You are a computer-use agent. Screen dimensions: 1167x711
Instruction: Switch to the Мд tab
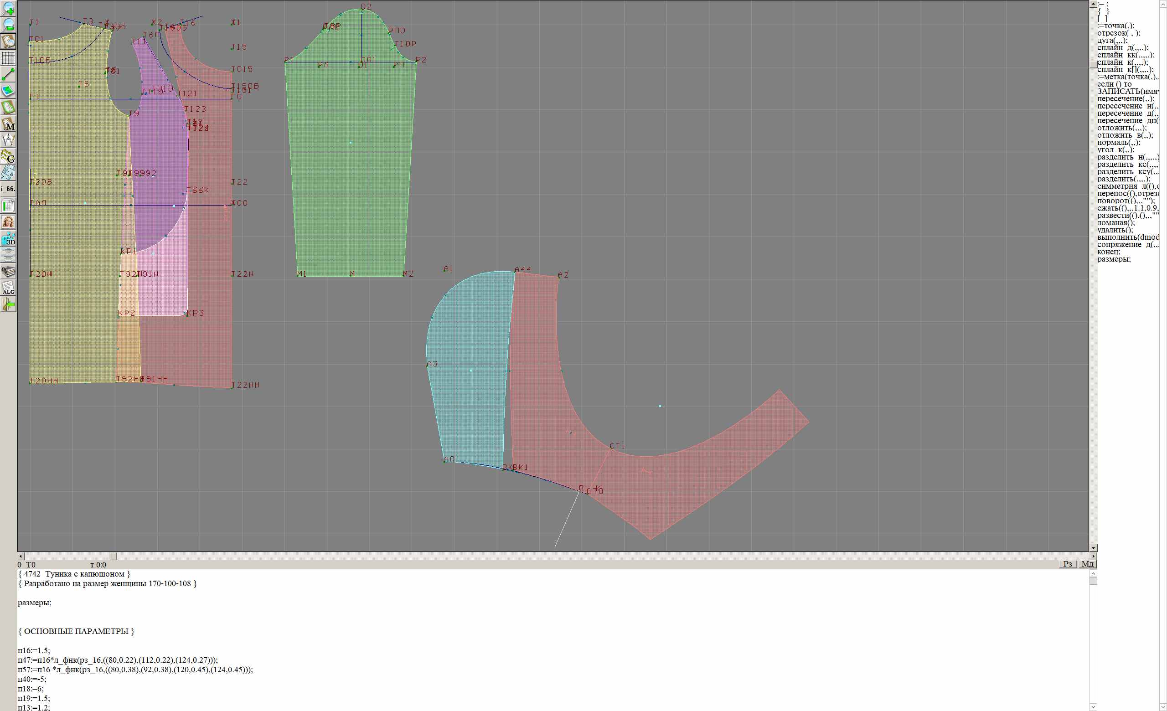1087,564
